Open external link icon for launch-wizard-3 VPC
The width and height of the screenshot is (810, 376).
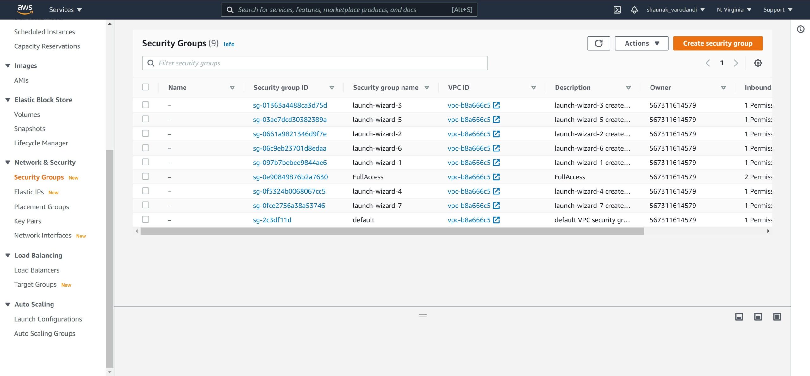click(496, 105)
